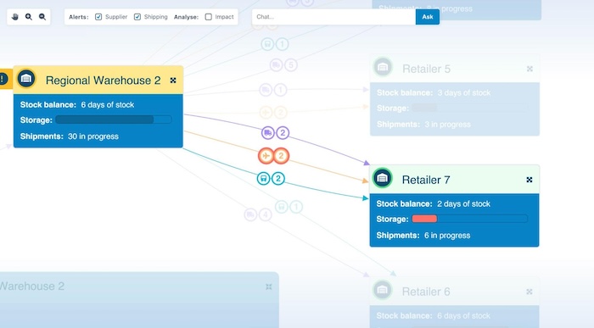The width and height of the screenshot is (594, 328).
Task: Click '6 days of stock' in Regional Warehouse 2
Action: point(108,105)
